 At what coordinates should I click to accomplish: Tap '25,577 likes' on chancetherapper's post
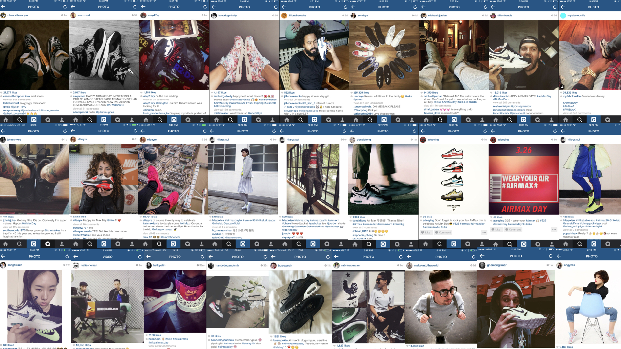[10, 92]
